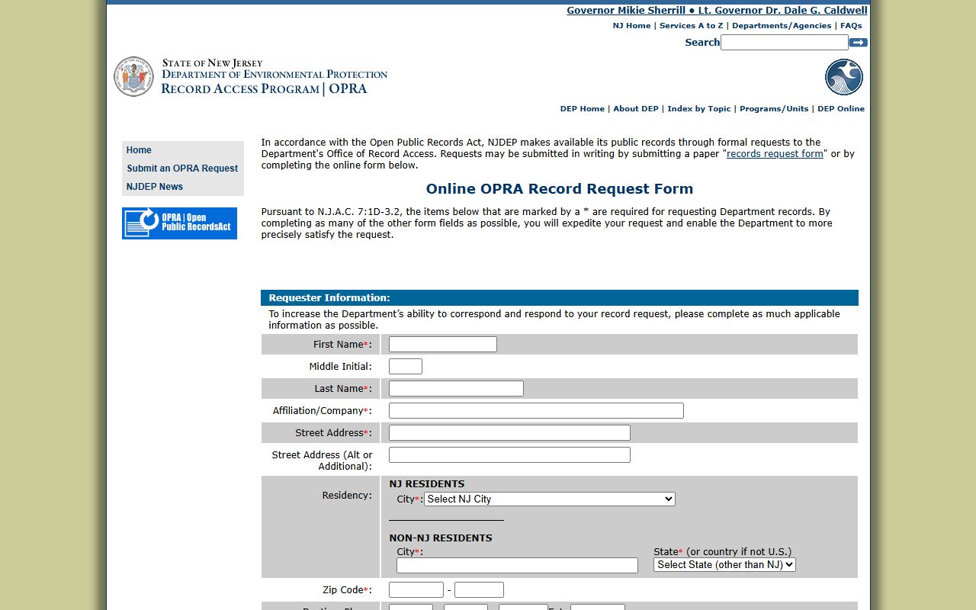Open Programs/Units page
Screen dimensions: 976x610
(774, 109)
